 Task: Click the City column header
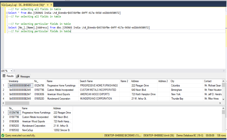(x=186, y=81)
